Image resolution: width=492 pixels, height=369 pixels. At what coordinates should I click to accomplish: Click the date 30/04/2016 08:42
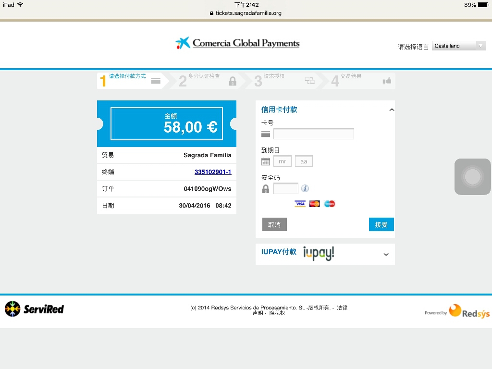point(205,206)
